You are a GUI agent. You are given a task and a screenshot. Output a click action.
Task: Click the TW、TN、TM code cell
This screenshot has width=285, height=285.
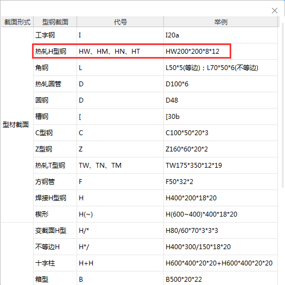tap(121, 166)
